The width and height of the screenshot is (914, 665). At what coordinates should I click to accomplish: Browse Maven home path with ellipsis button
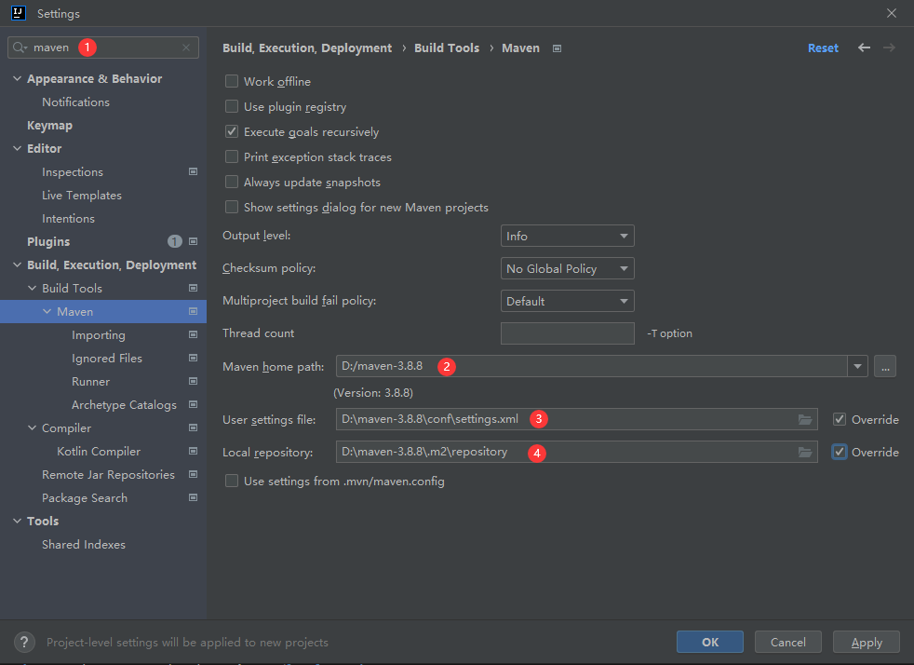click(x=885, y=366)
